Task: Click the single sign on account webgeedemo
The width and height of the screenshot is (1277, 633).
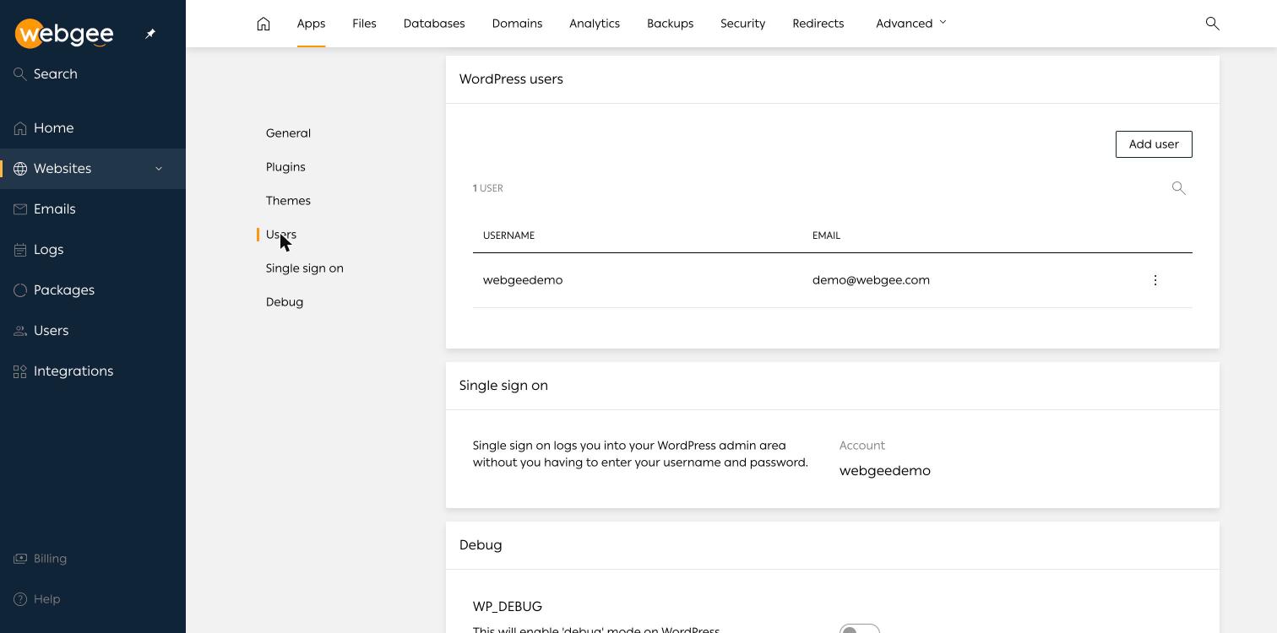Action: (x=885, y=471)
